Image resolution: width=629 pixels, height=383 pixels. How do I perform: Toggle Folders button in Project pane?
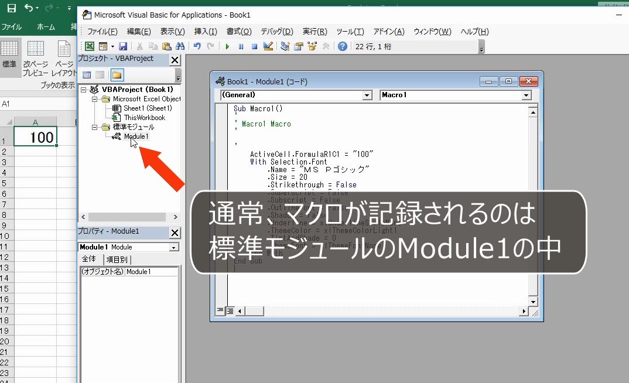tap(117, 75)
